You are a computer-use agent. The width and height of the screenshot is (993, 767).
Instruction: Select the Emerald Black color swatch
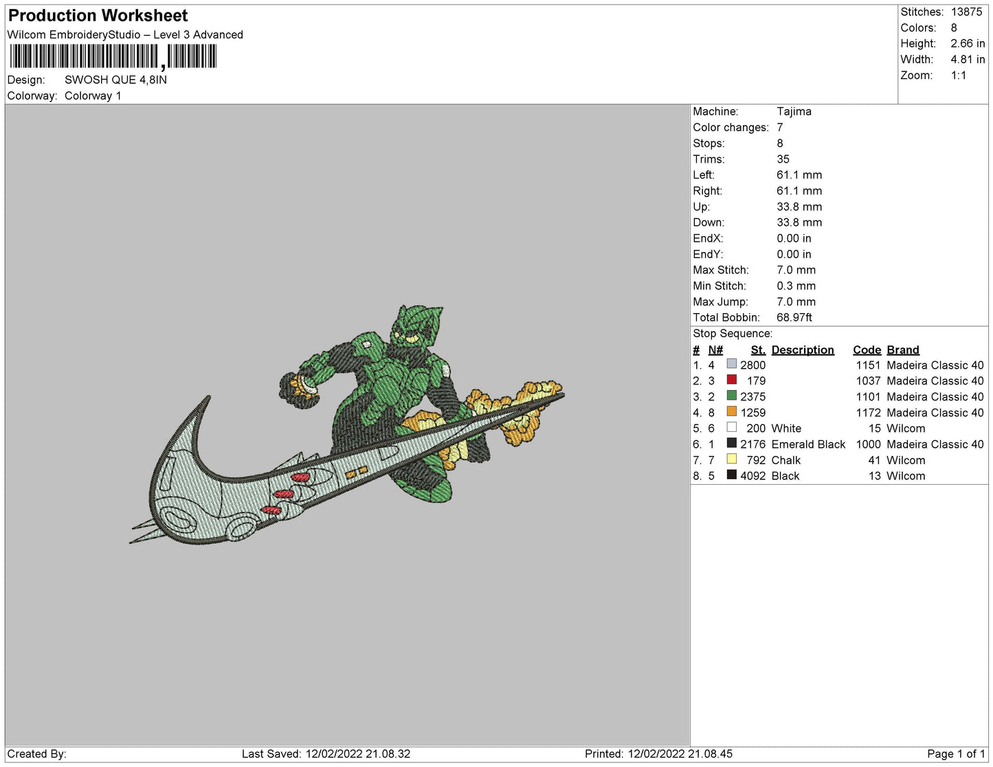point(731,443)
